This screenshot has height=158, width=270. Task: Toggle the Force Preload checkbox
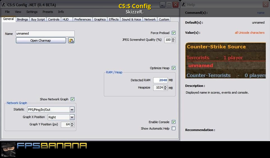point(173,33)
